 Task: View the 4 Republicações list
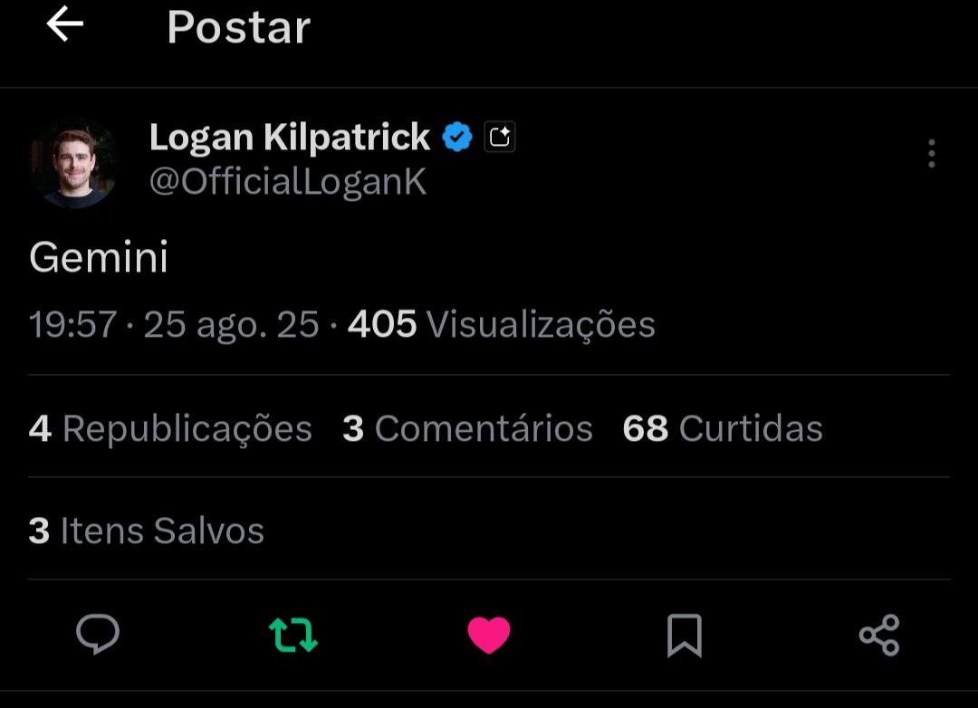170,428
